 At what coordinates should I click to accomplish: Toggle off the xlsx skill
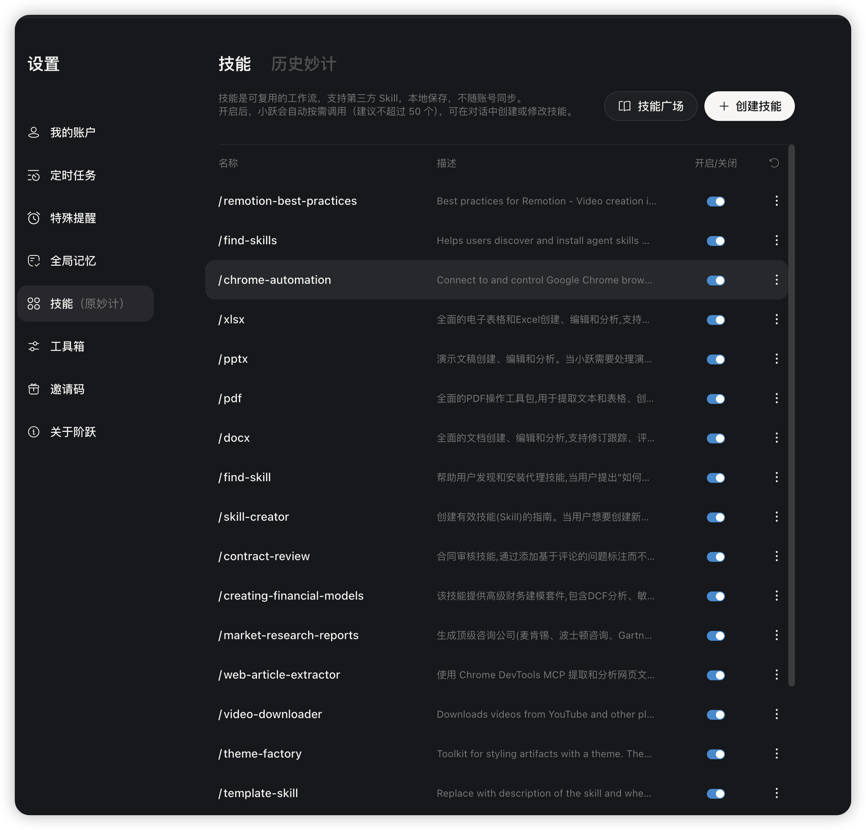click(715, 320)
